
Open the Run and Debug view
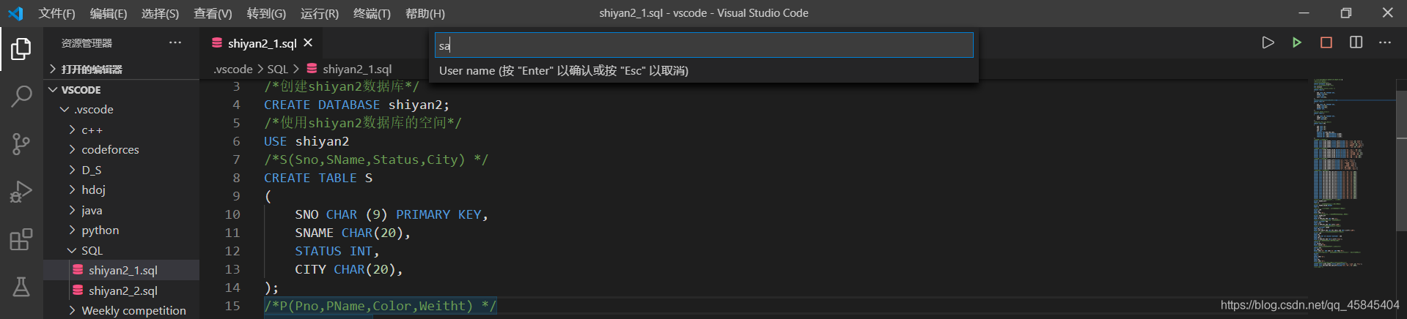click(x=21, y=192)
